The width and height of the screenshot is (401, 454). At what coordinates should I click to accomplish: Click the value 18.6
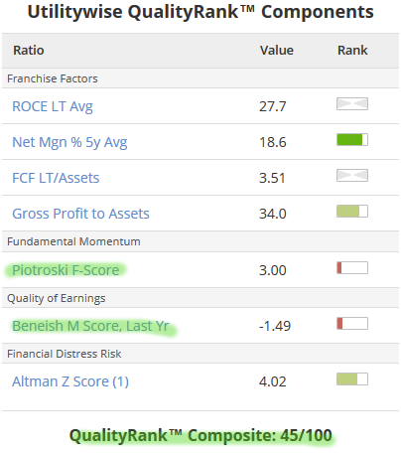tap(273, 142)
